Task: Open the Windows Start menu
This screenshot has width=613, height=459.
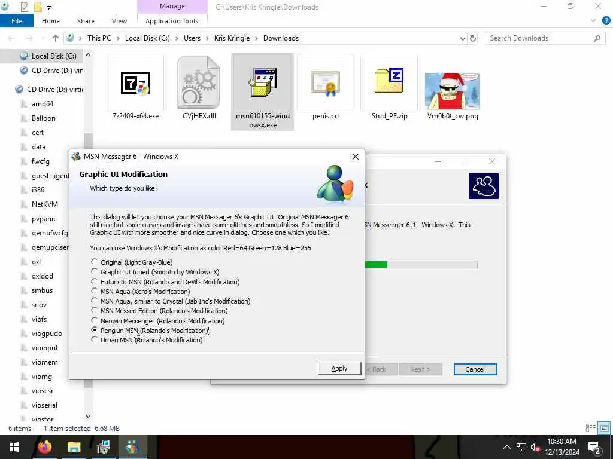Action: coord(14,447)
